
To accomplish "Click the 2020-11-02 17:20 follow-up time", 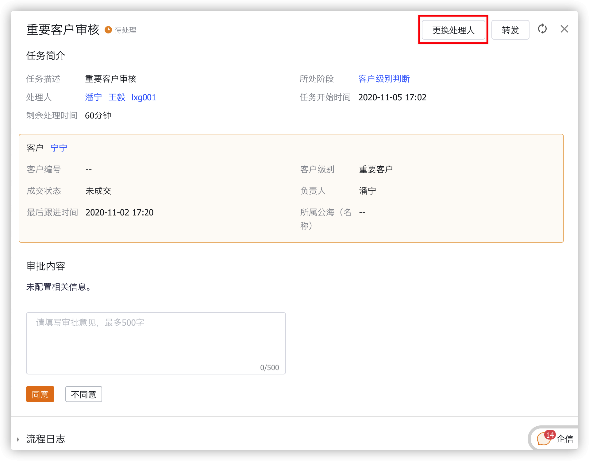I will pyautogui.click(x=119, y=212).
